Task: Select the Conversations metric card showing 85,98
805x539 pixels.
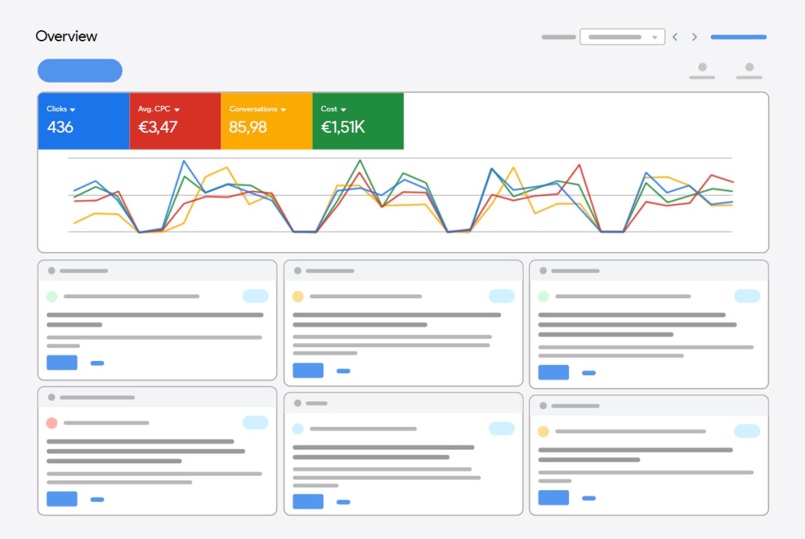Action: click(267, 121)
